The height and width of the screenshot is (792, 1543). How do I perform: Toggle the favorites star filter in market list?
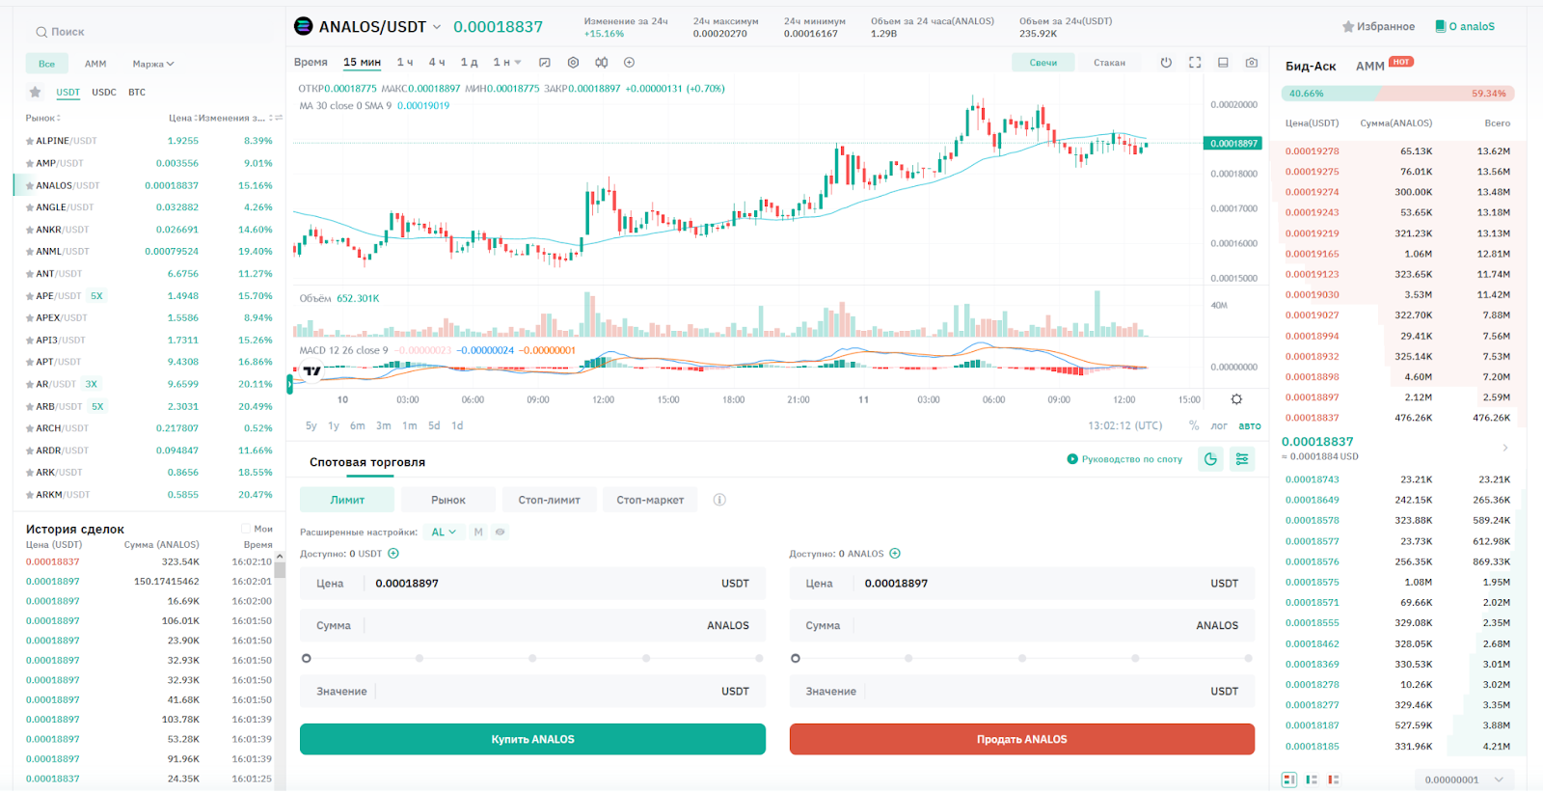point(35,93)
